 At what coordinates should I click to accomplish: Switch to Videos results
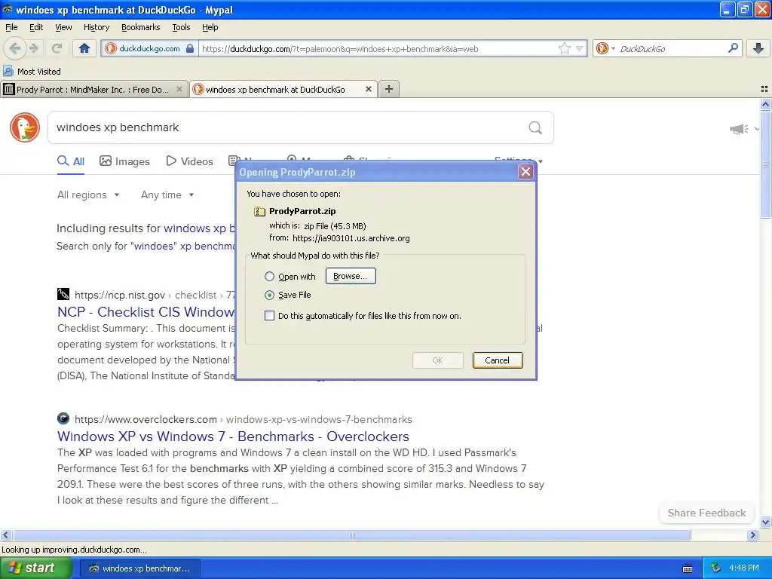pos(189,161)
